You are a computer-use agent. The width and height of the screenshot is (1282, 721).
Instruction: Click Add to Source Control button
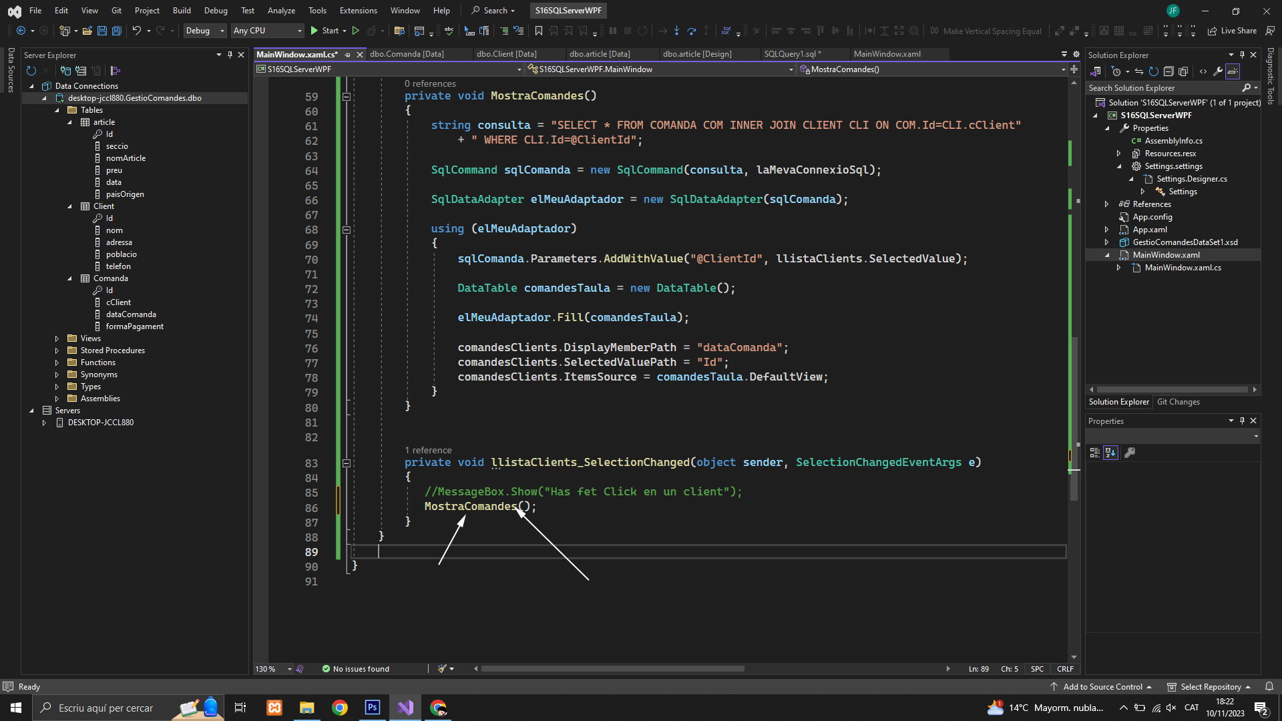(1102, 687)
